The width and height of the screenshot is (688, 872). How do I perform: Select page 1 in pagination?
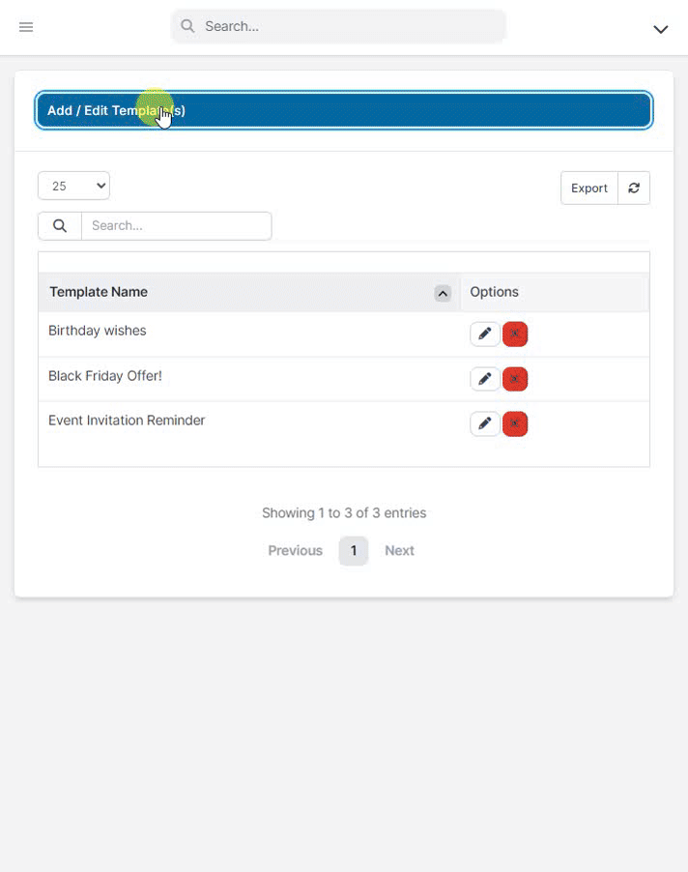pyautogui.click(x=354, y=551)
